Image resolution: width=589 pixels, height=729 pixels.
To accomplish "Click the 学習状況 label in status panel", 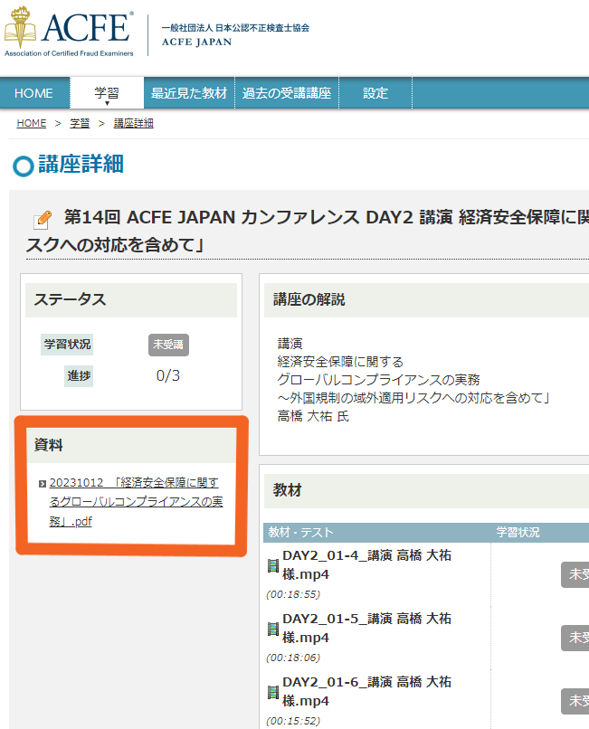I will 67,345.
